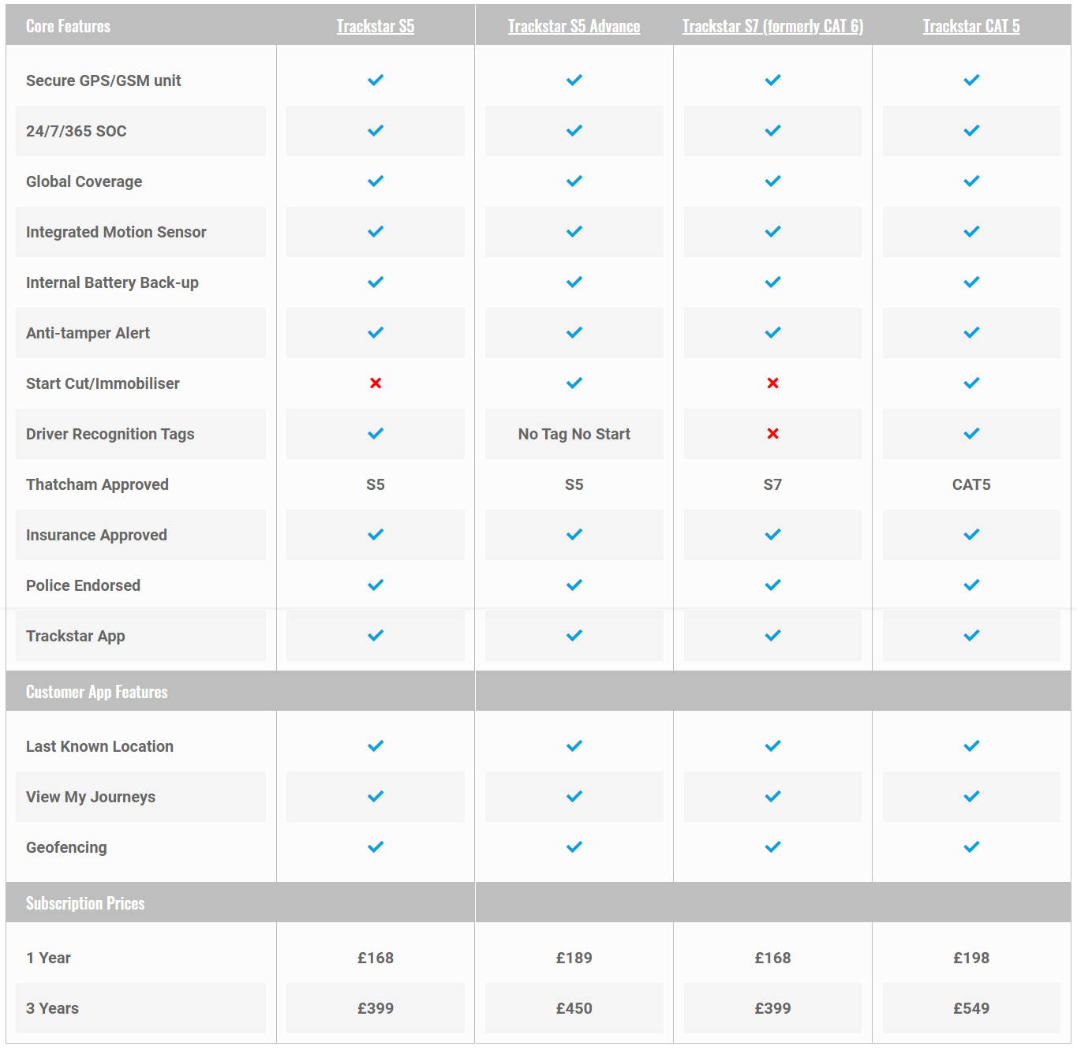This screenshot has height=1050, width=1077.
Task: Click the £549 three-year price for CAT 5
Action: point(971,1008)
